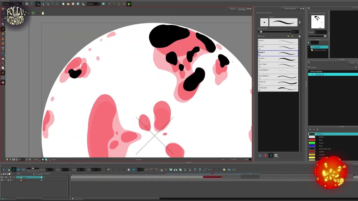Toggle the Auto Flatten option icon
Screen dimensions: 358x201
click(x=271, y=155)
